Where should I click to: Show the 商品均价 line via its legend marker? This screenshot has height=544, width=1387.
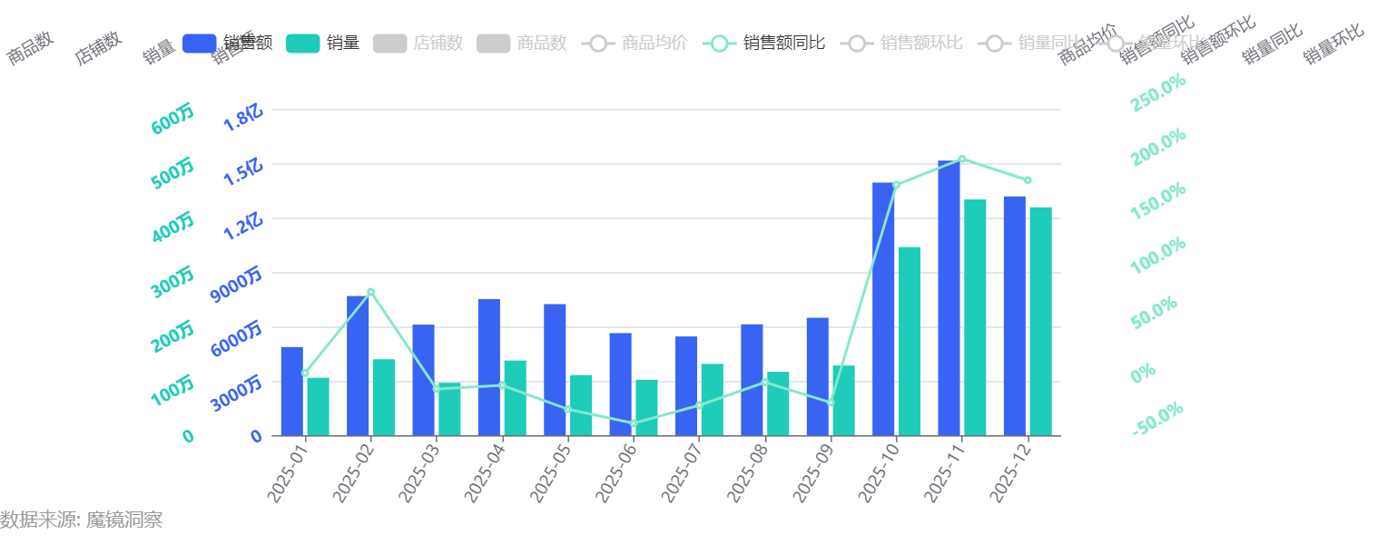click(597, 43)
